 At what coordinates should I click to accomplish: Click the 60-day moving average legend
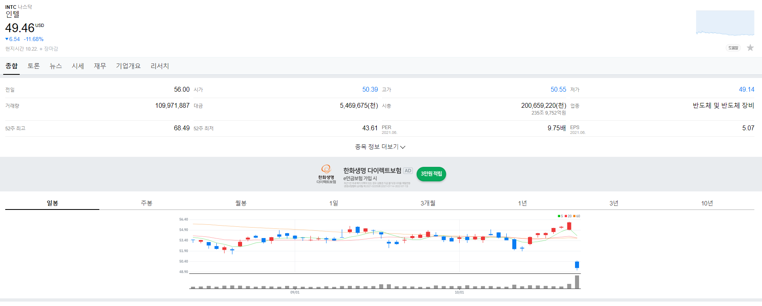[577, 216]
